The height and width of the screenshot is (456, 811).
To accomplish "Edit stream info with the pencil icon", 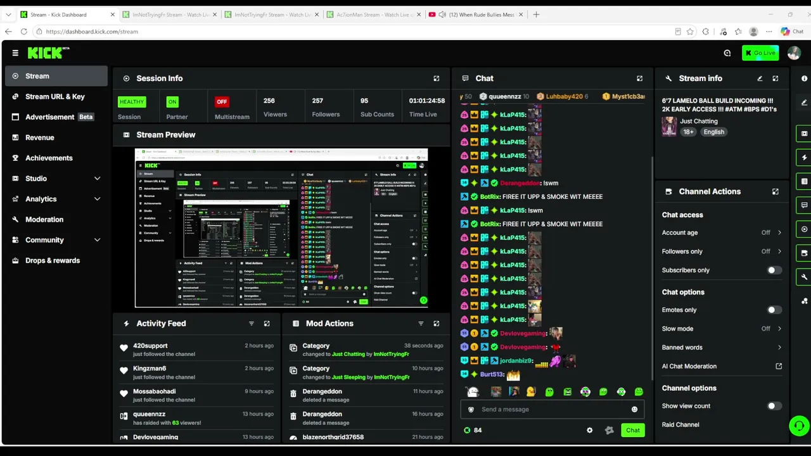I will (760, 79).
